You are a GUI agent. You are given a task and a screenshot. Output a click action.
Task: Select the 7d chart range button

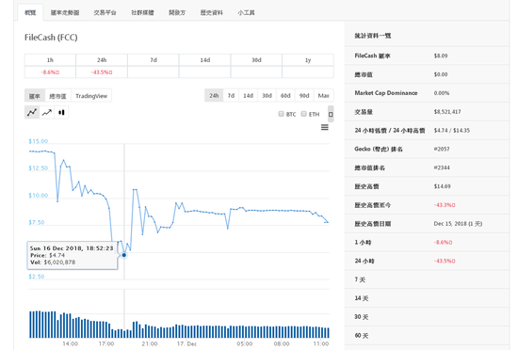[x=231, y=96]
